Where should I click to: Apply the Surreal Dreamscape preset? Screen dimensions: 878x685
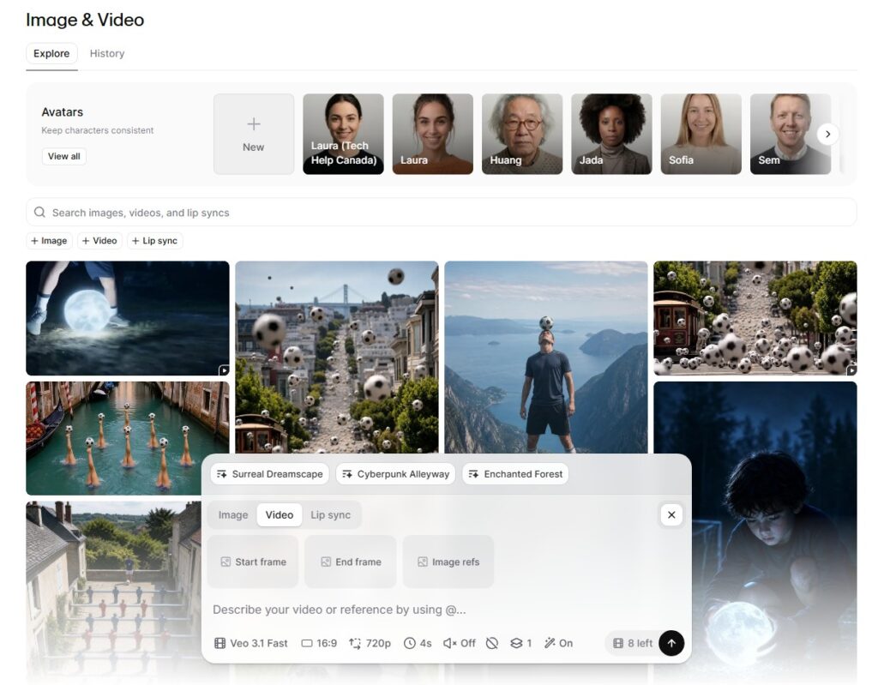click(x=270, y=474)
